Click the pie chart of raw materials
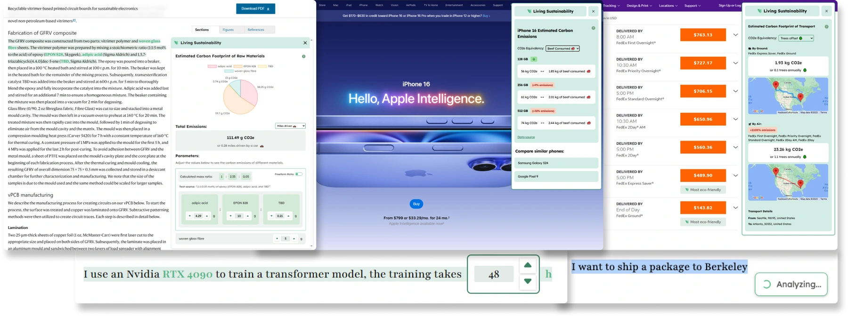This screenshot has width=848, height=317. [240, 97]
